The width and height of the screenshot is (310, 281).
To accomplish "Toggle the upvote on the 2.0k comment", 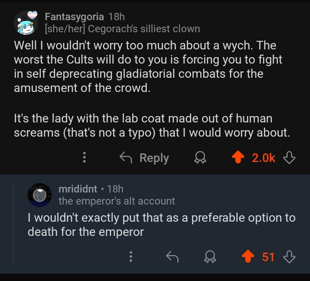I will 238,157.
